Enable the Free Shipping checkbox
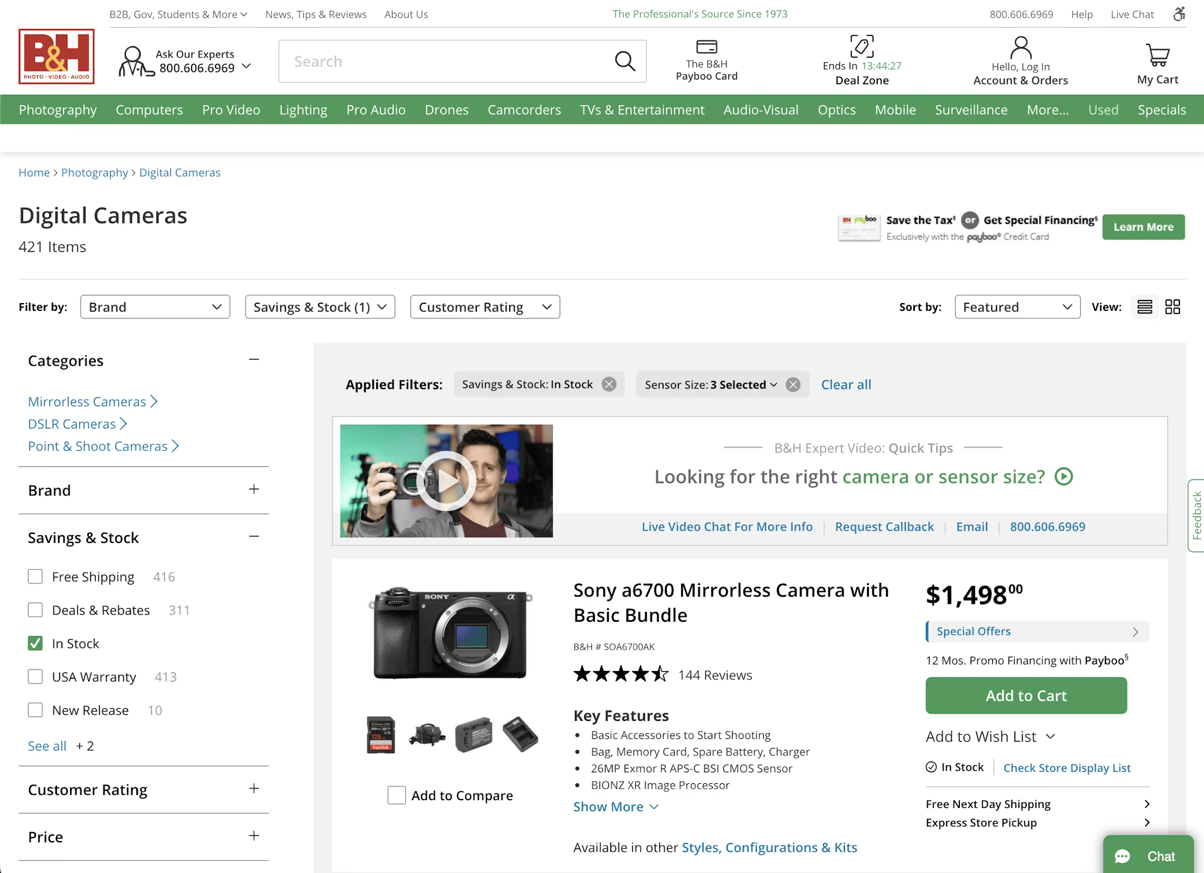This screenshot has height=873, width=1204. pyautogui.click(x=36, y=577)
